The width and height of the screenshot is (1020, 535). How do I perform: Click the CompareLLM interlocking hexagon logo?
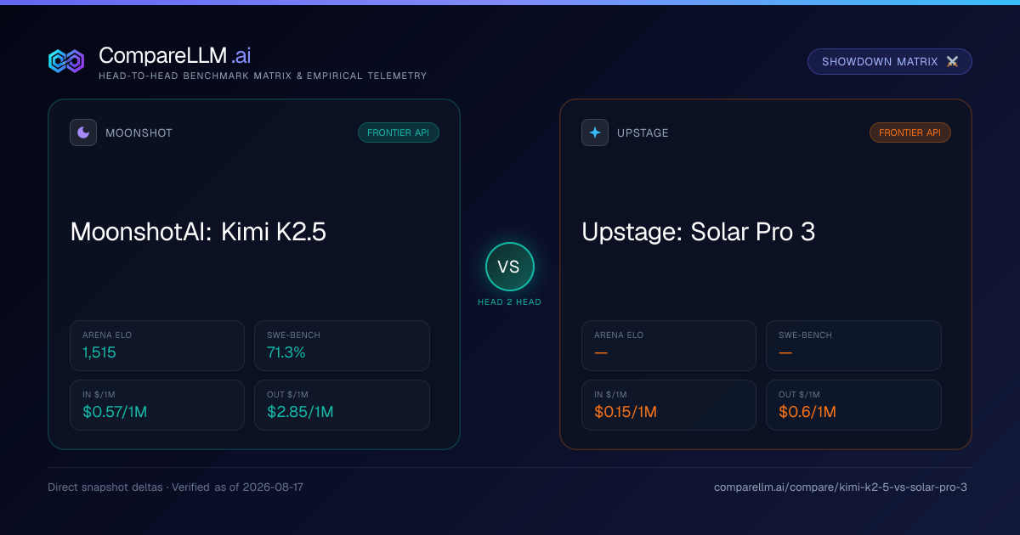[x=66, y=61]
